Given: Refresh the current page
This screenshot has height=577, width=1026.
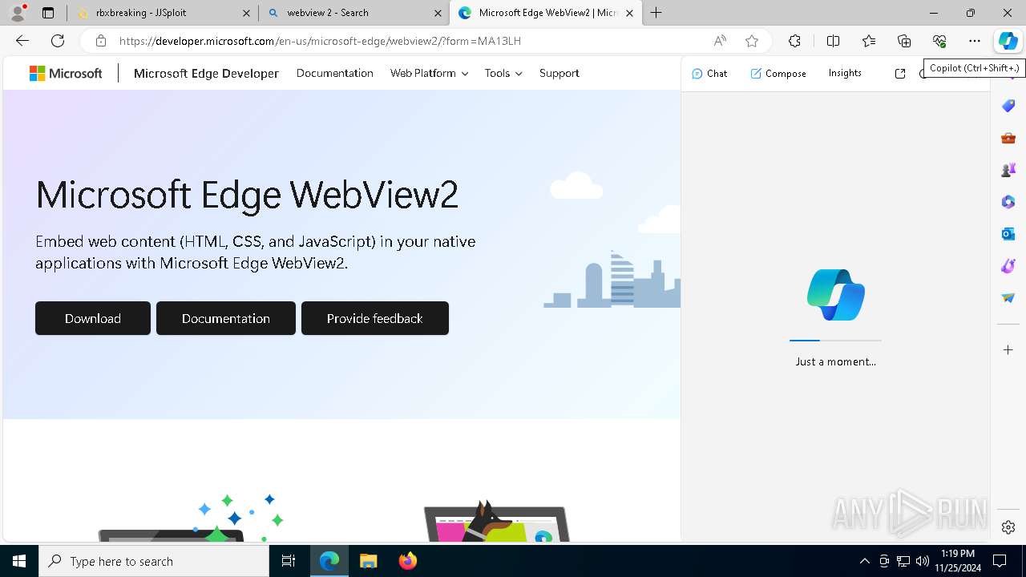Looking at the screenshot, I should click(58, 41).
